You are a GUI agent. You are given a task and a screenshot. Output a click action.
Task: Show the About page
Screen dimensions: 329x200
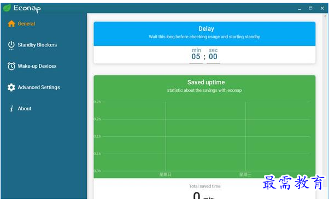[25, 109]
